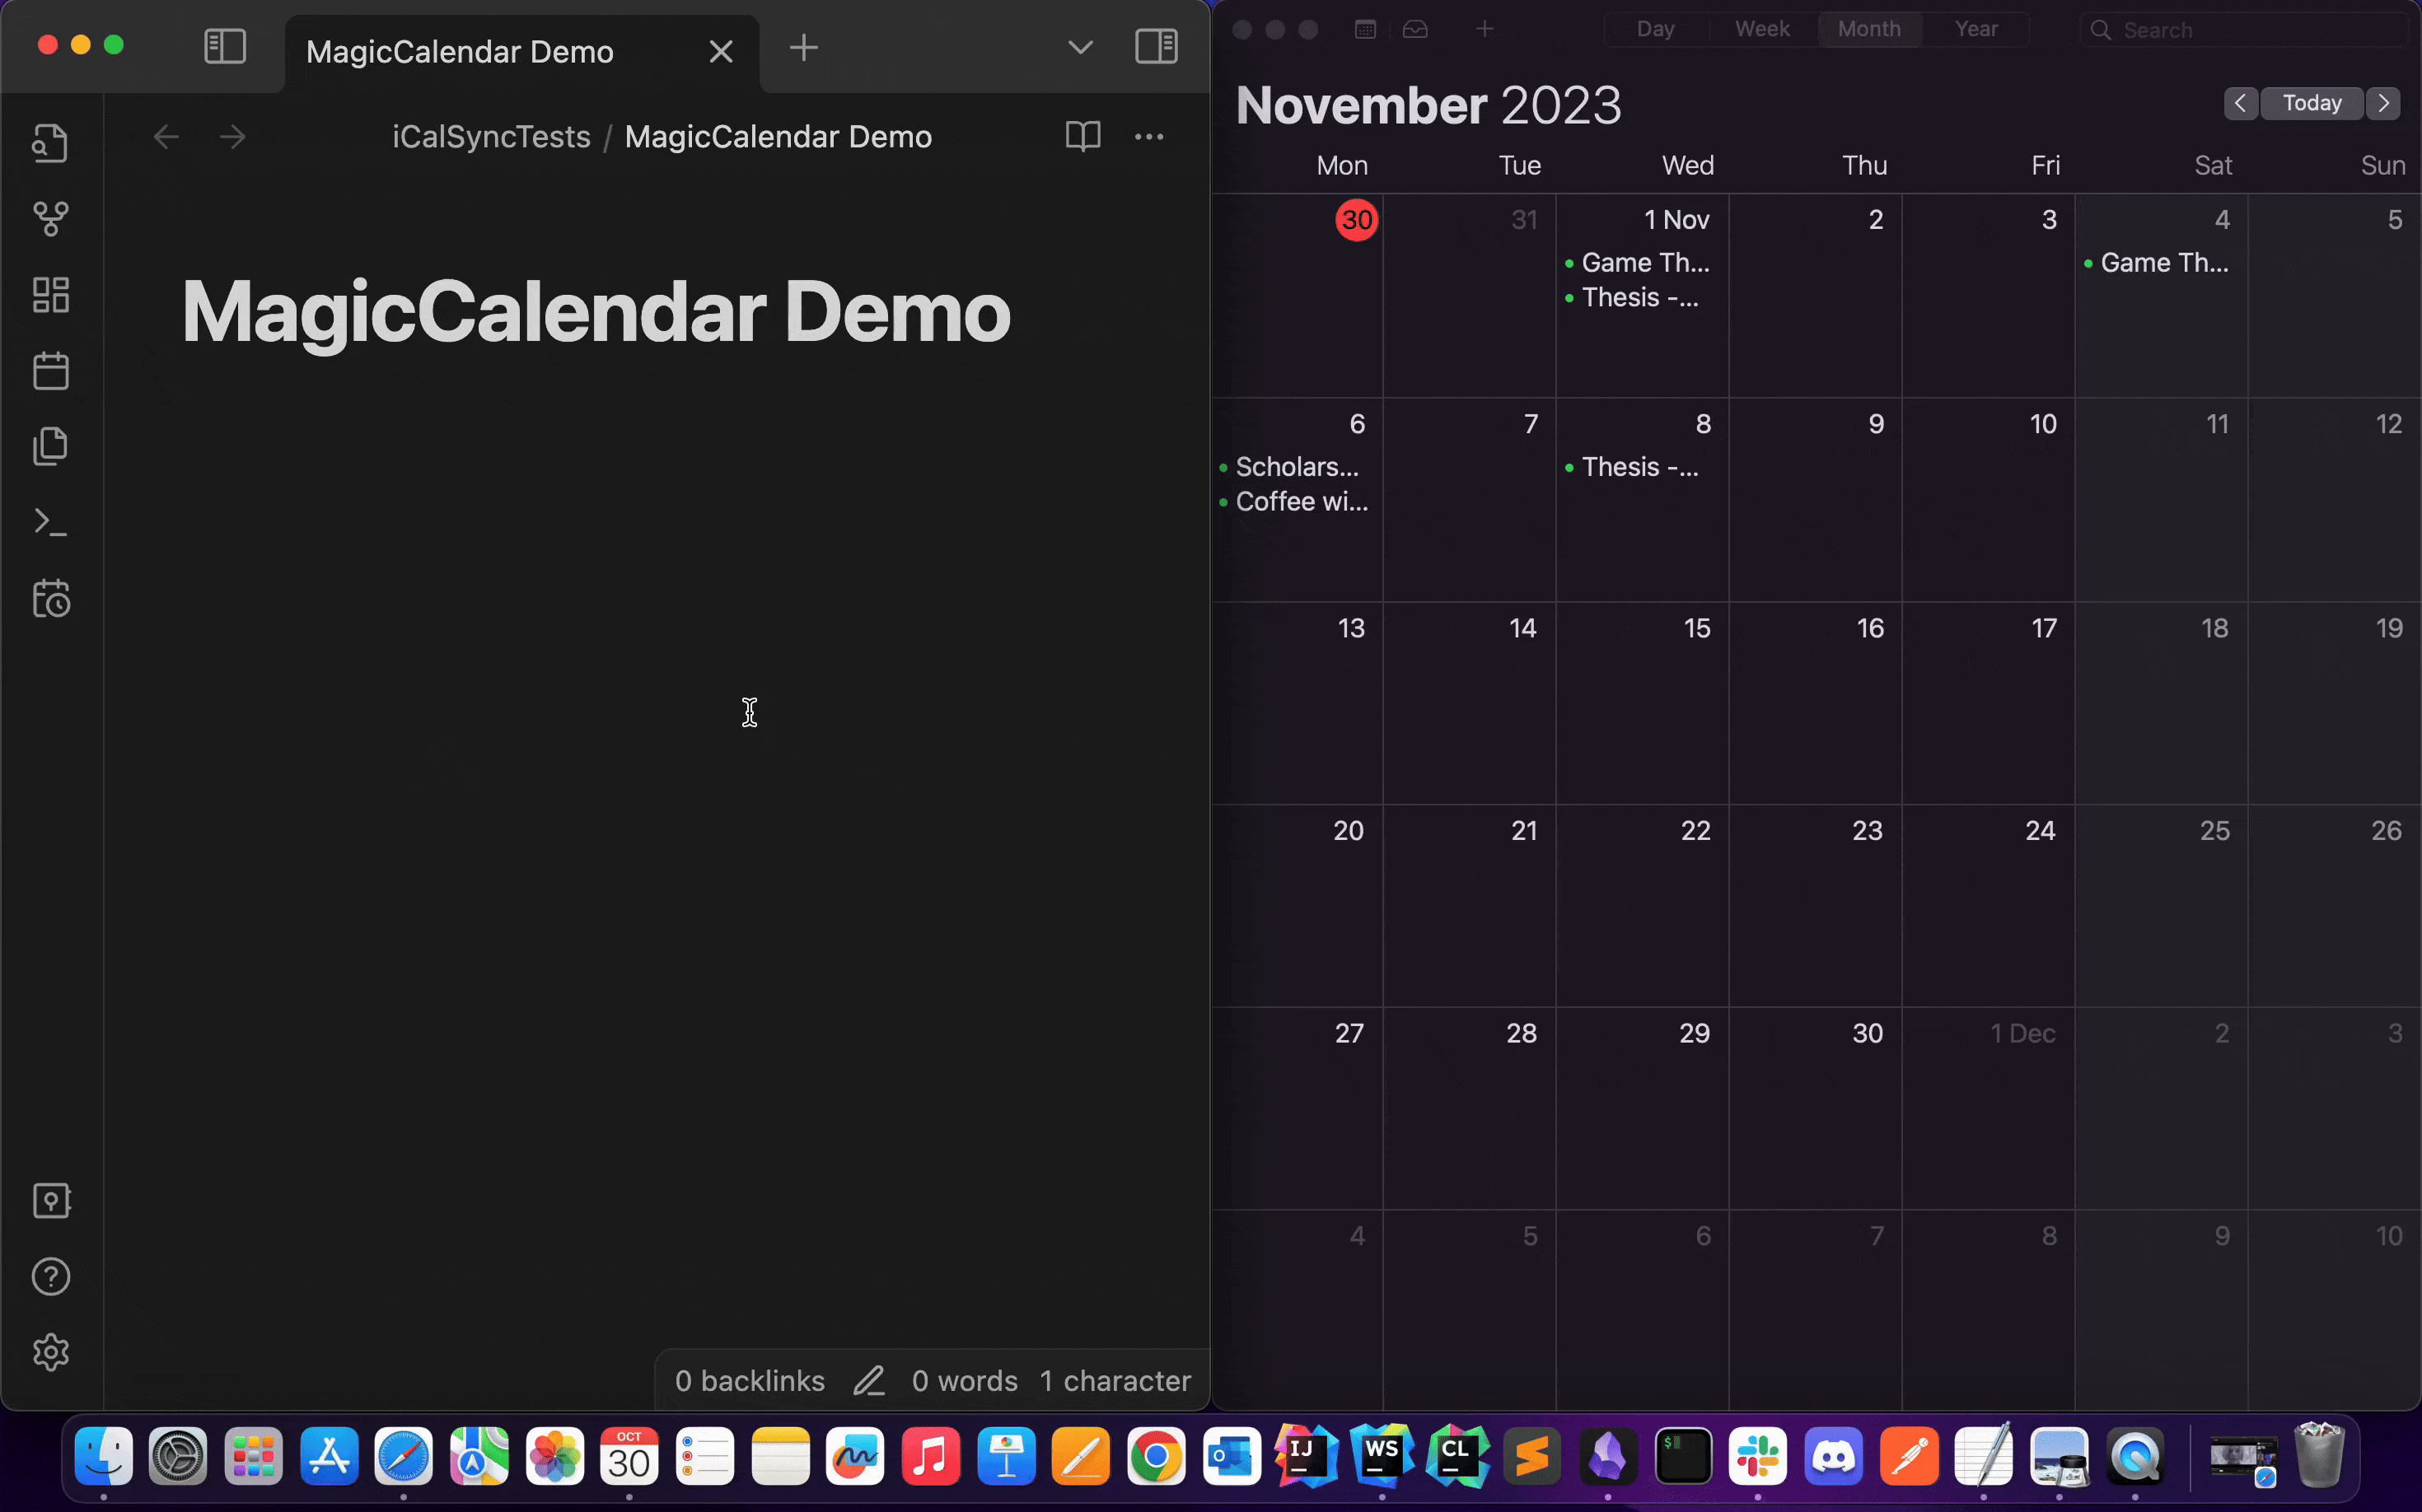Switch to reading view book icon
Screen dimensions: 2422x1512
pos(1082,136)
